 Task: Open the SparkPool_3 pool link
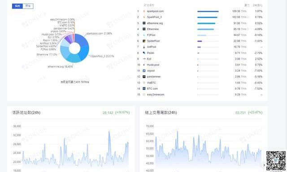154,17
